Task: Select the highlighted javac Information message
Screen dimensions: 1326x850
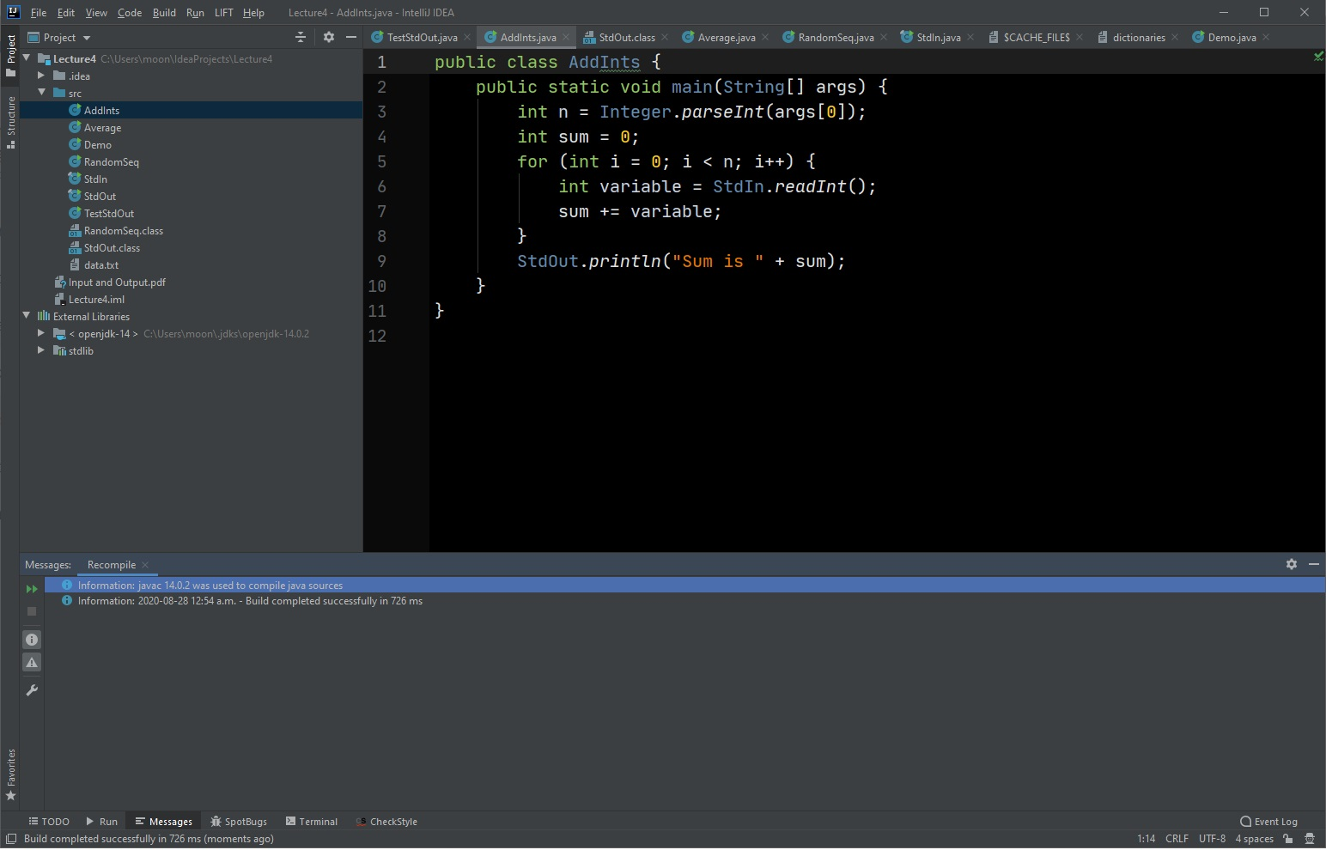Action: 210,585
